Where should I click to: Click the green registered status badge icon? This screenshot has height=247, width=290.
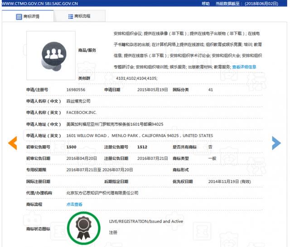pos(83,228)
